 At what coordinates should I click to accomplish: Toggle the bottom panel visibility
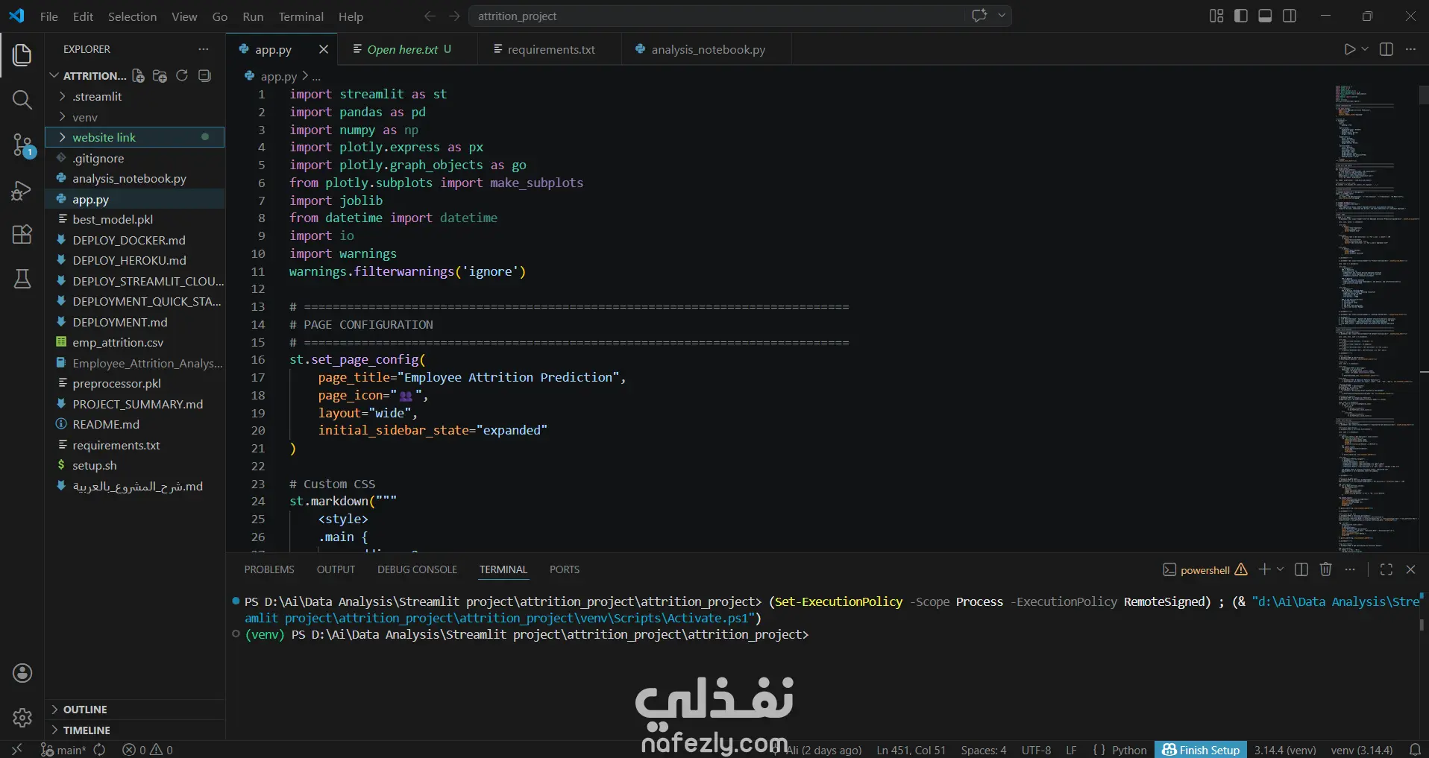click(1265, 16)
